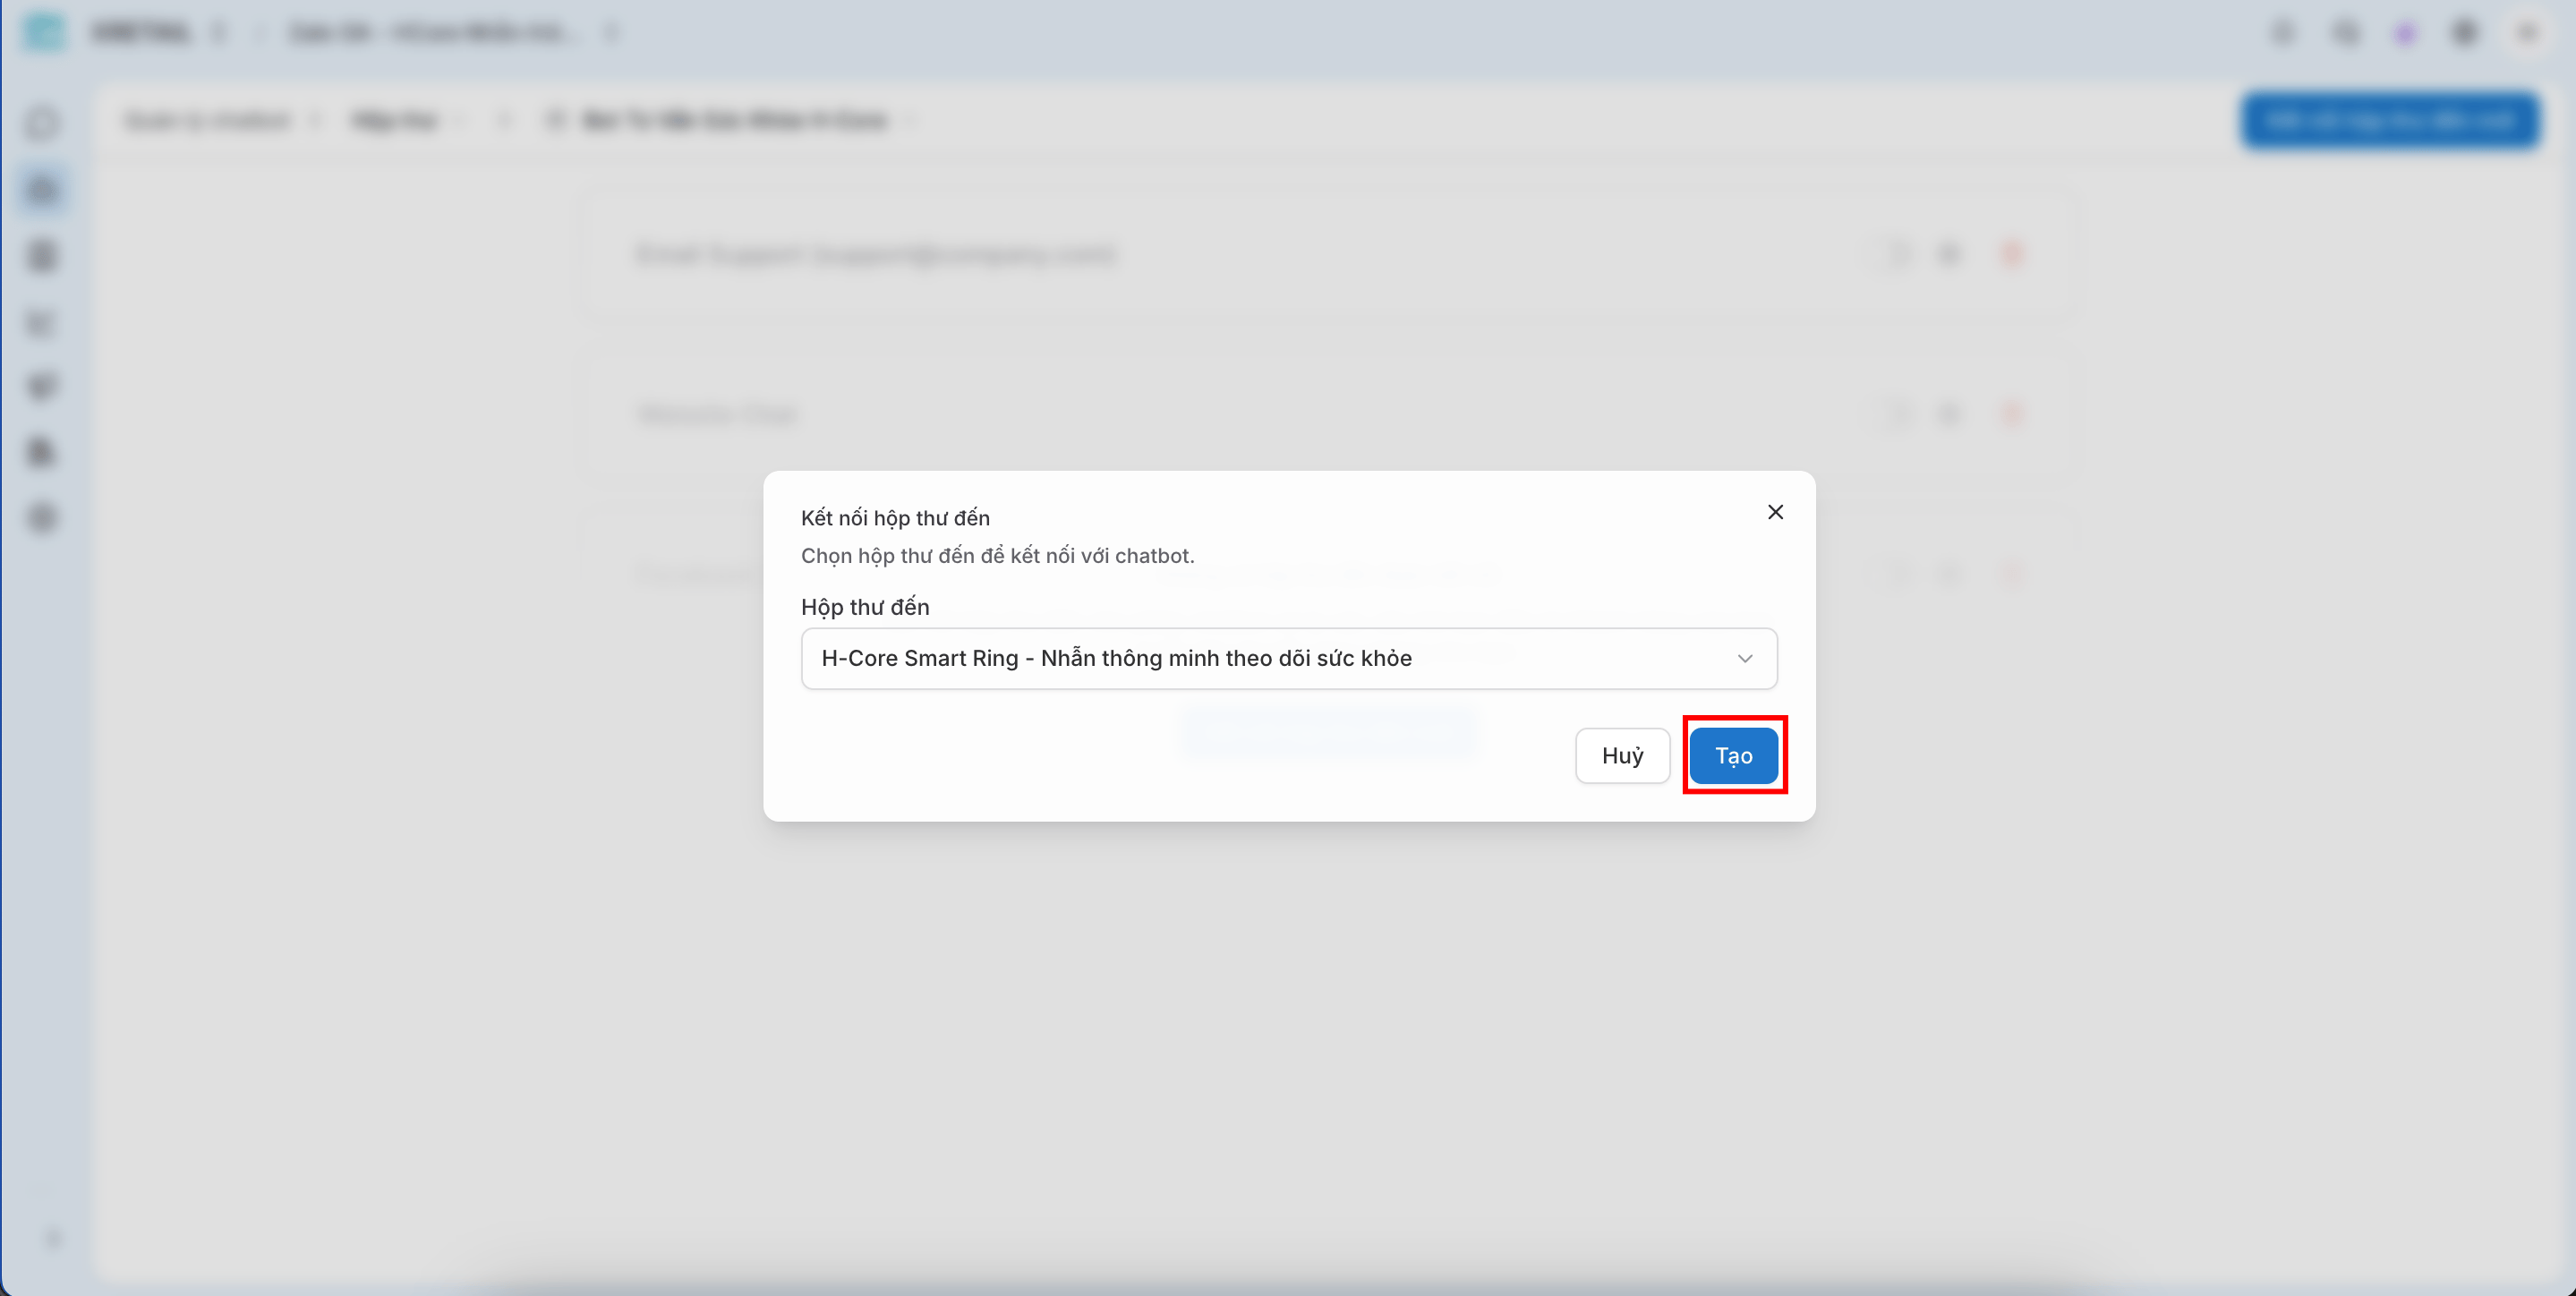Close the Kết nối hộp thư đến dialog
The width and height of the screenshot is (2576, 1296).
(x=1775, y=512)
